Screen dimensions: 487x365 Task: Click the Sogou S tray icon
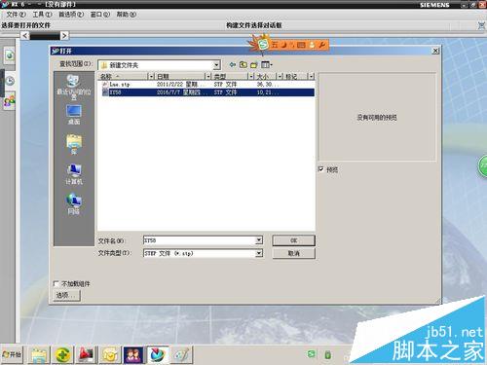pos(311,354)
